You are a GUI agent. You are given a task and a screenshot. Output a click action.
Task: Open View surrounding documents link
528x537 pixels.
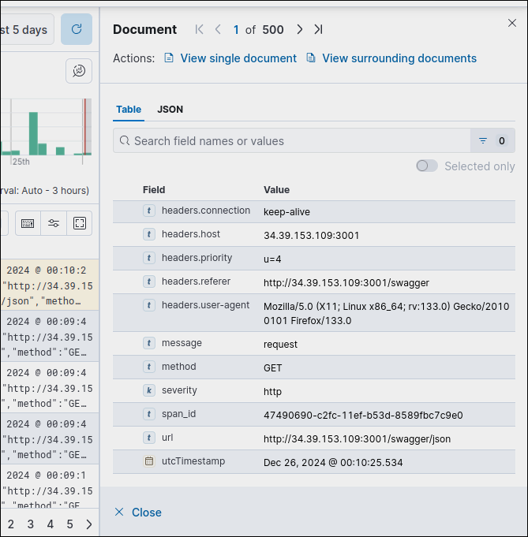(x=399, y=58)
